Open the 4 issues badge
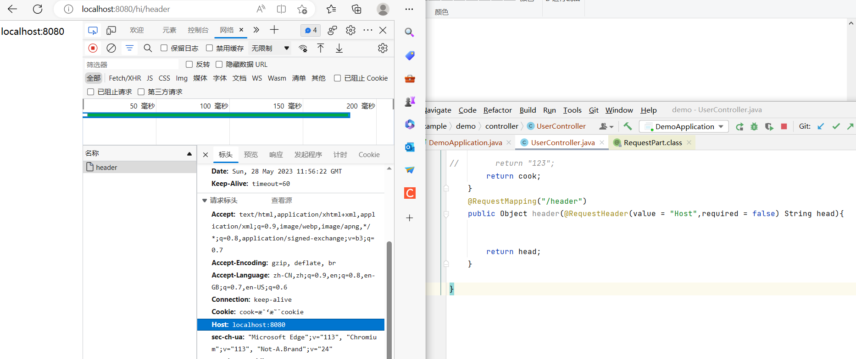The height and width of the screenshot is (359, 856). tap(311, 30)
